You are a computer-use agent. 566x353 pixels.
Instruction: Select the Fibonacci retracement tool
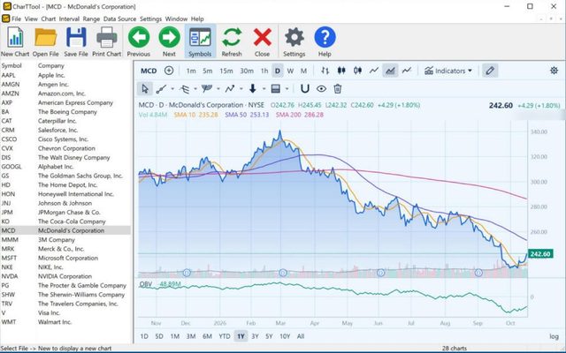pos(185,88)
